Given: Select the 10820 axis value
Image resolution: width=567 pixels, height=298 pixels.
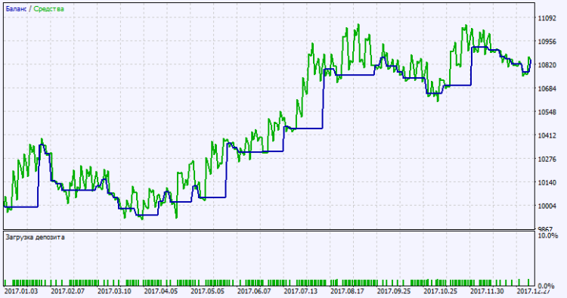Looking at the screenshot, I should coord(547,65).
